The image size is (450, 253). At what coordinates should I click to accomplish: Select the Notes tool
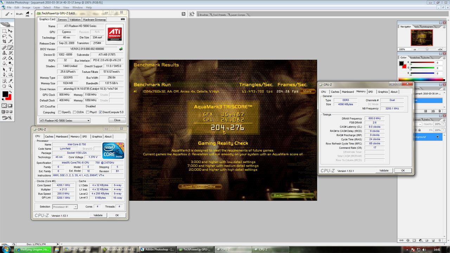4,81
